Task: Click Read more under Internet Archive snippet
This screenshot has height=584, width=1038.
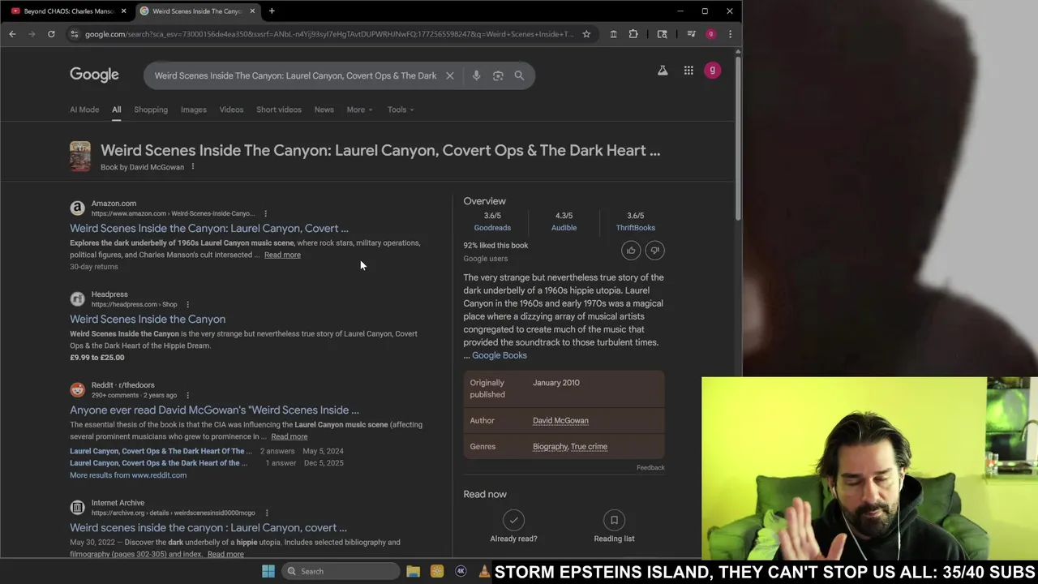Action: coord(225,554)
